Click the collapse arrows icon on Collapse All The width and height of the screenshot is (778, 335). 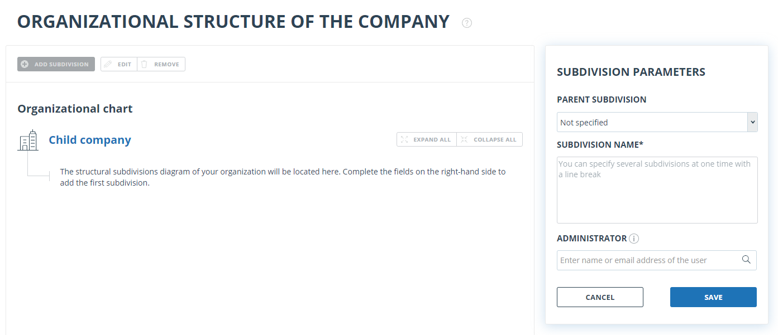click(x=464, y=139)
